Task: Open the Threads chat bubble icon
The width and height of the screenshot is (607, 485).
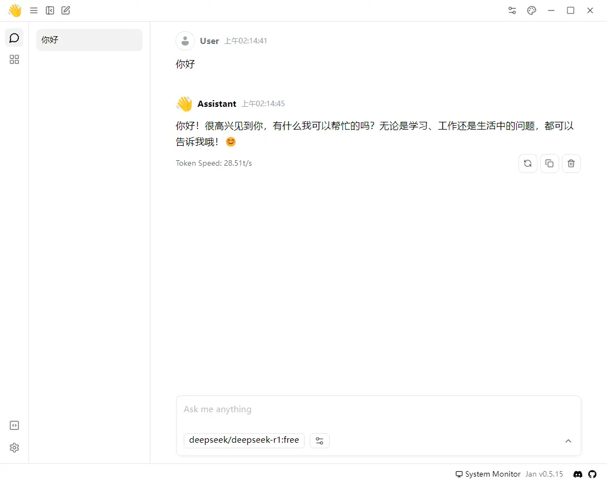Action: pos(14,38)
